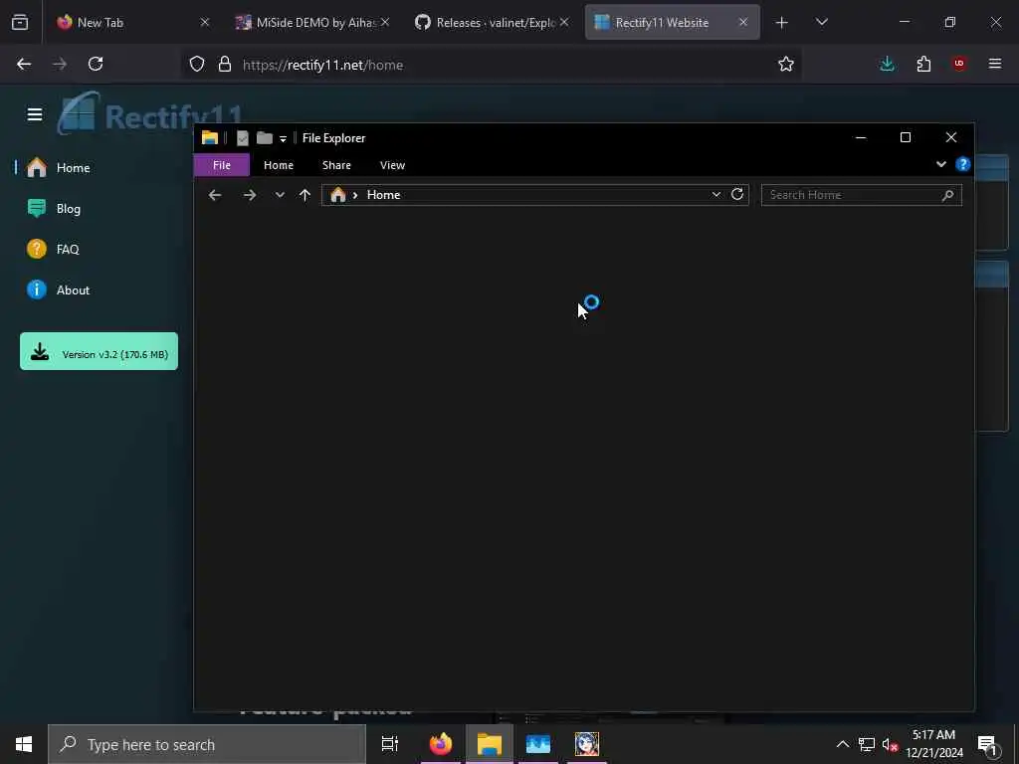
Task: Open the tracking protection shield icon
Action: coord(197,65)
